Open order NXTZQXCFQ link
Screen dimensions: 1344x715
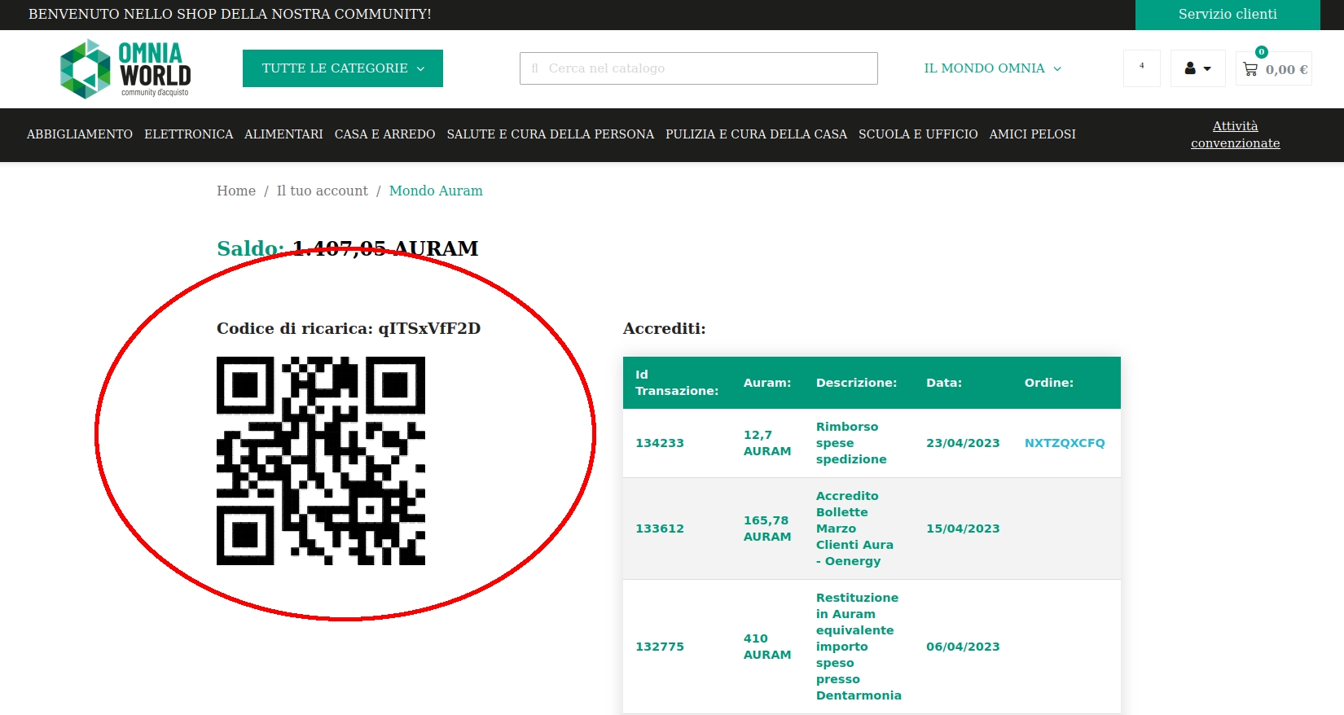click(1065, 443)
